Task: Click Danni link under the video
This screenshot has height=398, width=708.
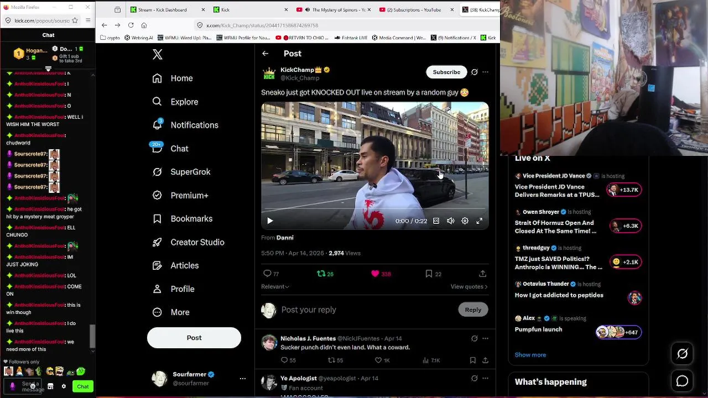Action: pos(285,238)
